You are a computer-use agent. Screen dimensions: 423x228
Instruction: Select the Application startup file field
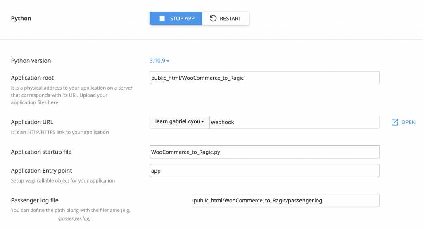click(264, 152)
